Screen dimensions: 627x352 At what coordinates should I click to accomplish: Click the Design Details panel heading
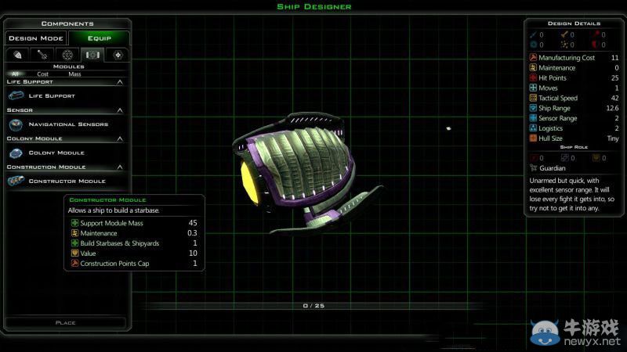(x=574, y=23)
